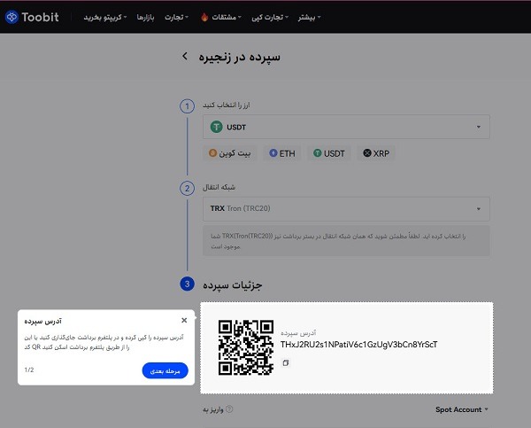Select the XRP quick chip
This screenshot has width=531, height=428.
376,153
